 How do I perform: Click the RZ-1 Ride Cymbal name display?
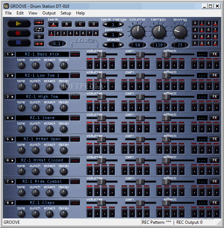click(42, 181)
